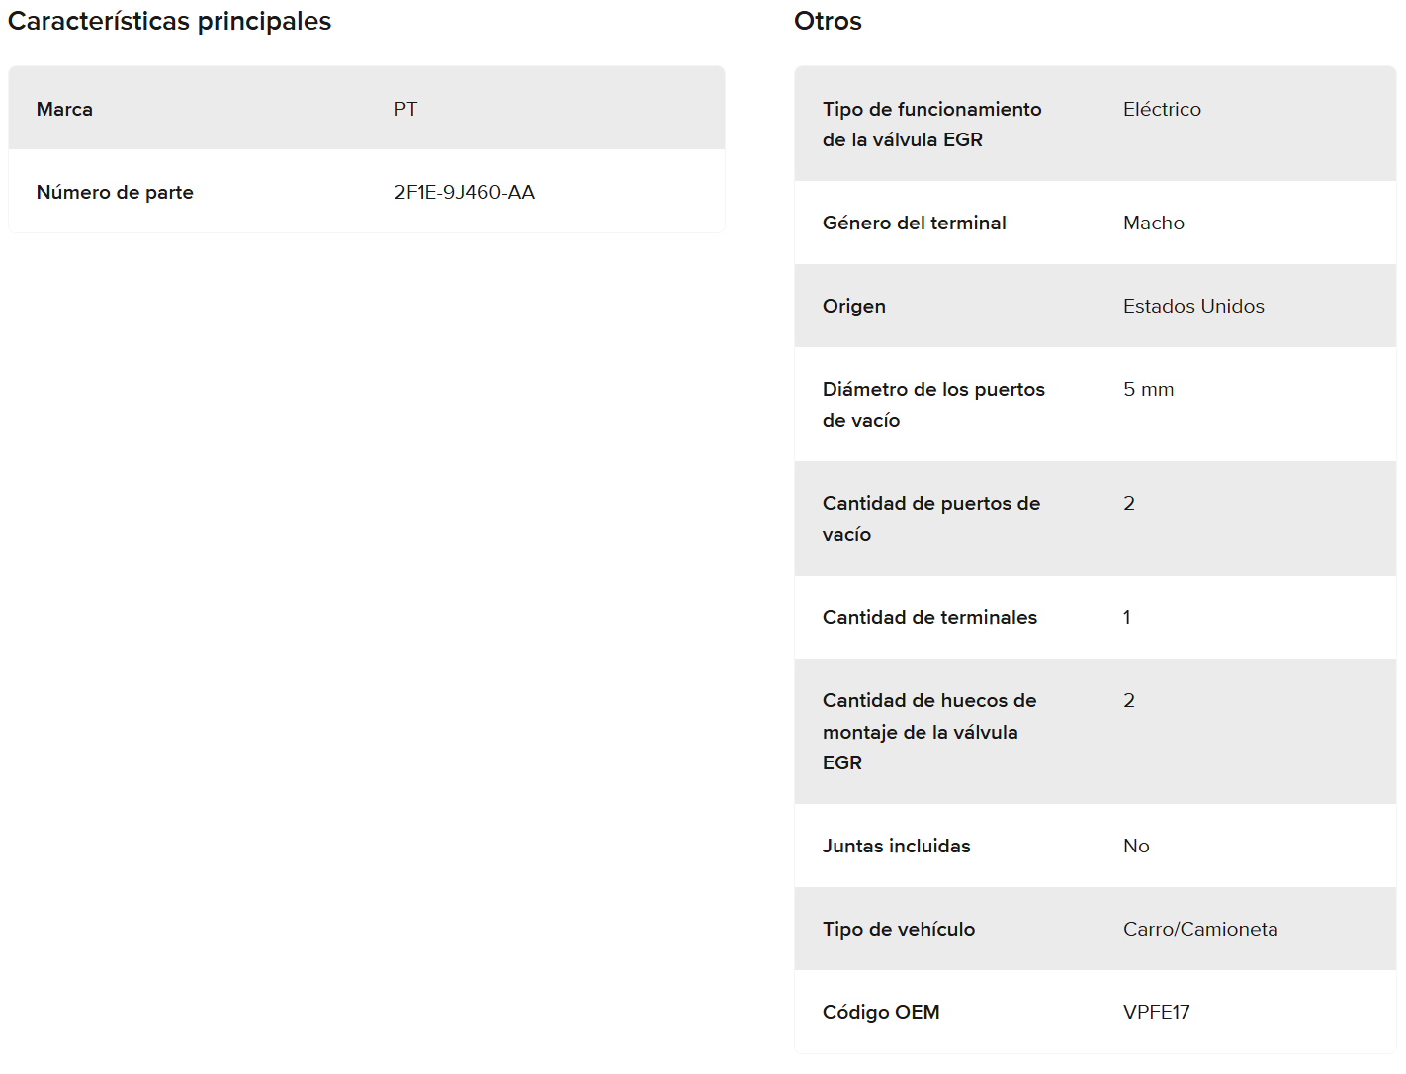This screenshot has height=1074, width=1406.
Task: Click 'Tipo de funcionamiento de la válvula EGR'
Action: pyautogui.click(x=931, y=125)
